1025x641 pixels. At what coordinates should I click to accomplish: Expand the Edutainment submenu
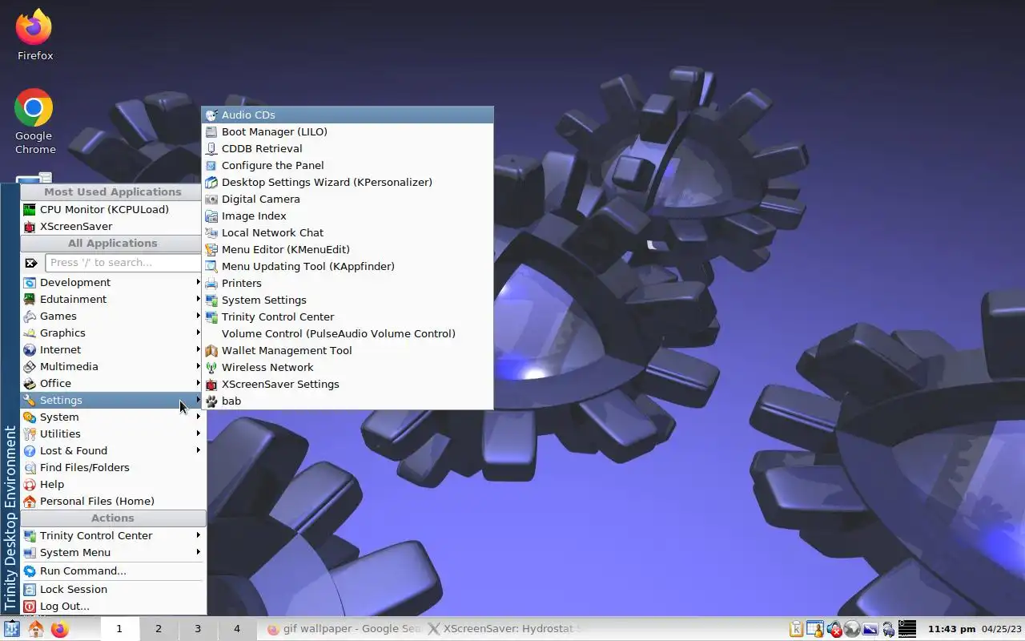[112, 299]
